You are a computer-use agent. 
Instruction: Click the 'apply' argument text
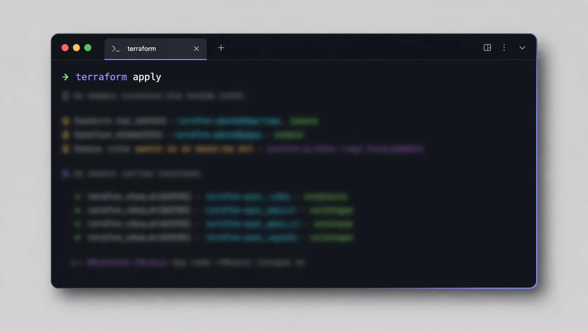(x=147, y=77)
